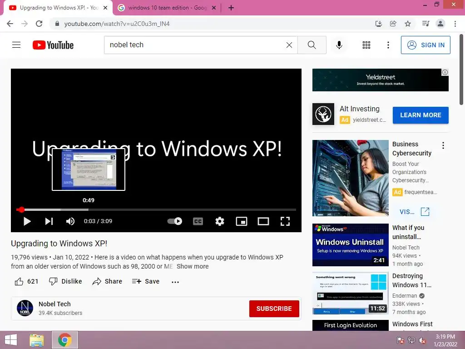Close the Google search tab

(x=214, y=8)
